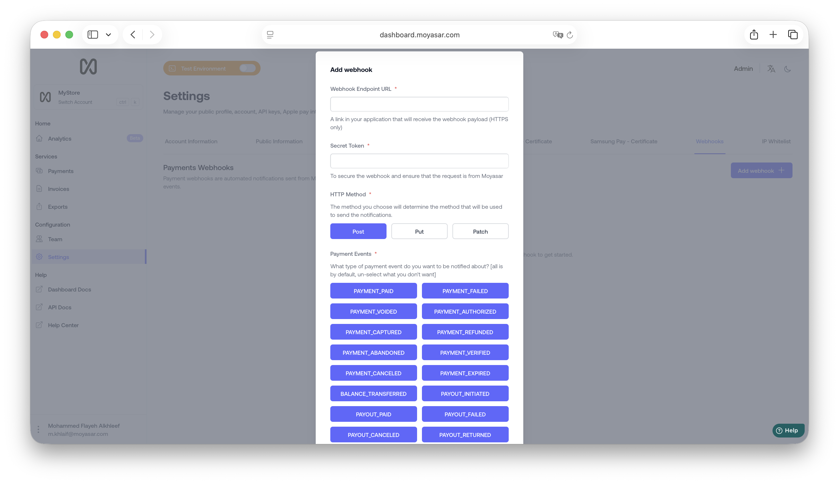Click the Safari share icon

[754, 35]
